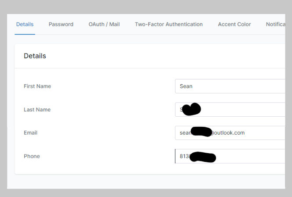
Task: Place cursor in the Email input field
Action: point(230,133)
